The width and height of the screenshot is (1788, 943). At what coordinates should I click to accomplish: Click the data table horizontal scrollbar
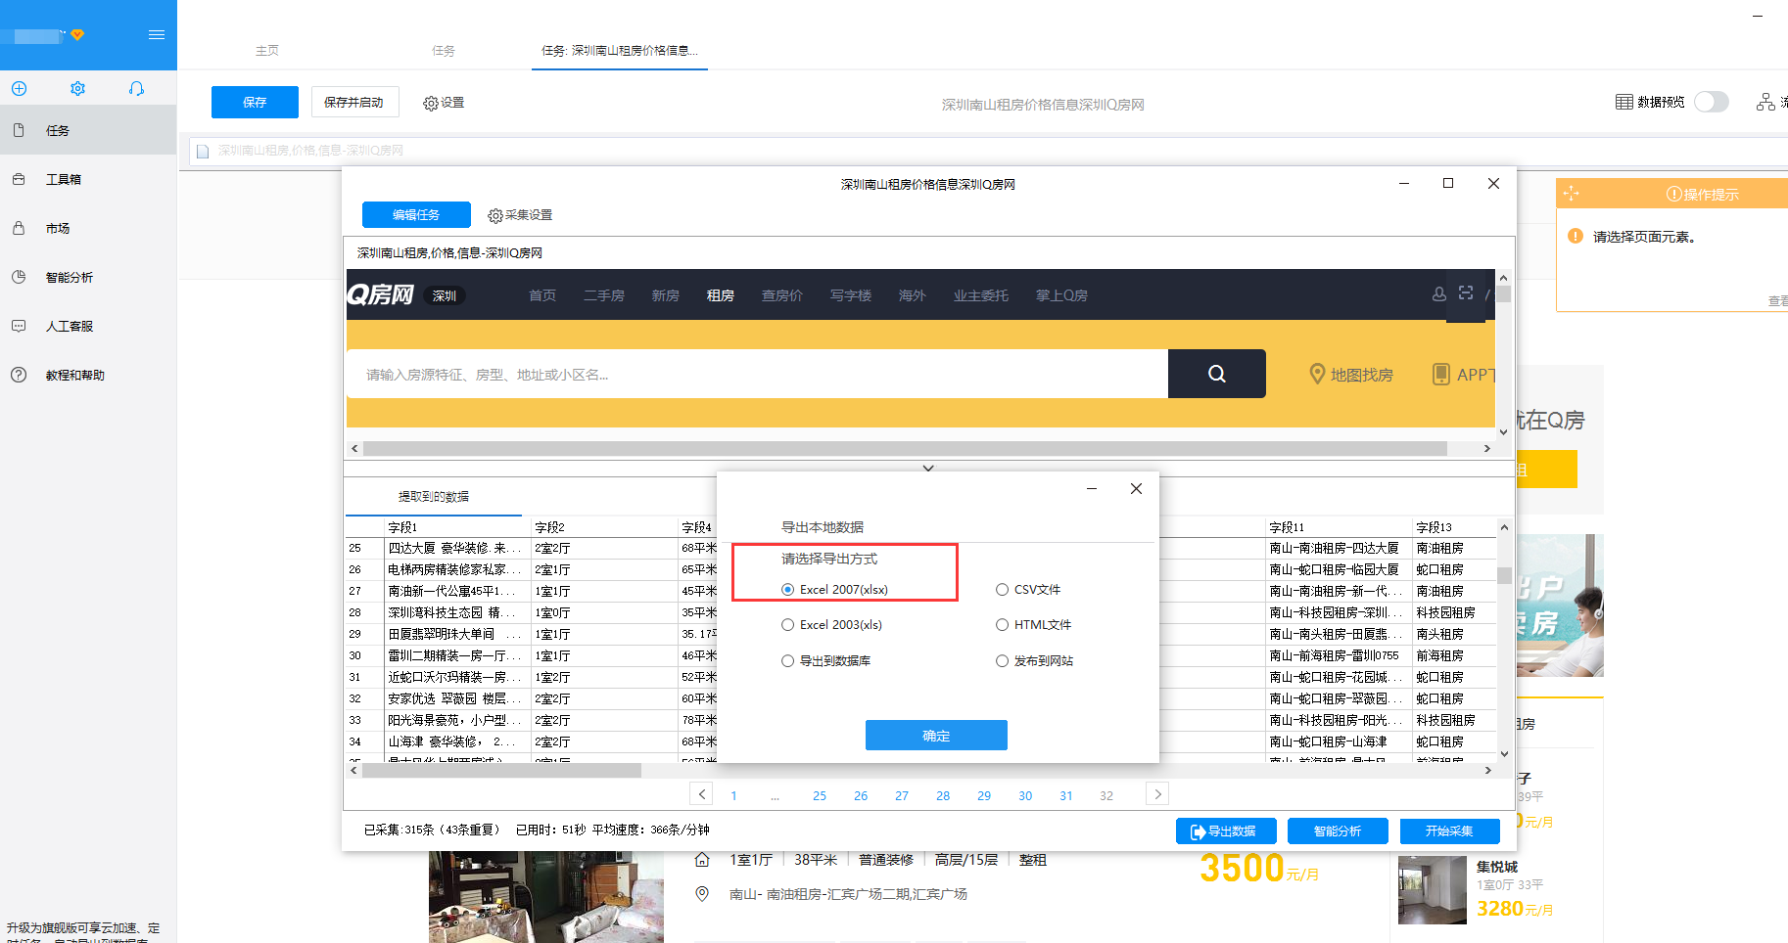click(501, 770)
